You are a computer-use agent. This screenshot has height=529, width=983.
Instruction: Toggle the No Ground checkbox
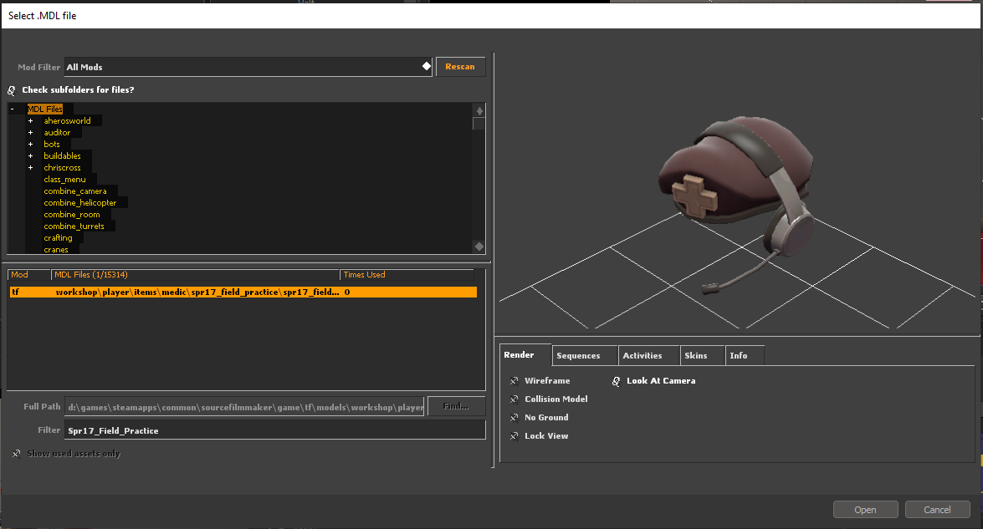click(x=515, y=418)
